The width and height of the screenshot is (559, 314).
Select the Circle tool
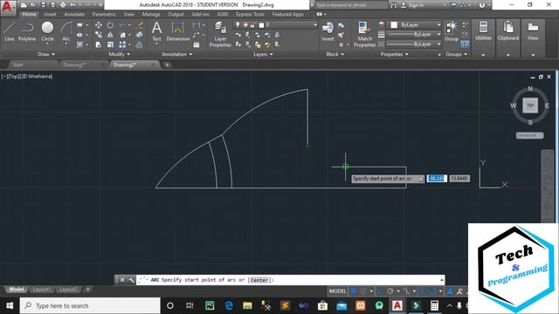tap(47, 31)
